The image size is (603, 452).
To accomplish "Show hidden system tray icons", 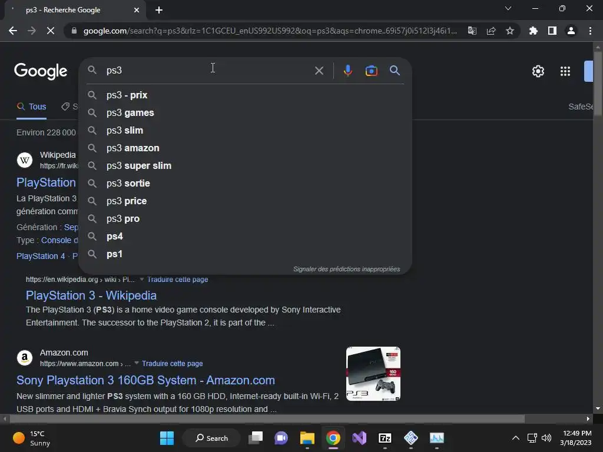I will pos(516,438).
